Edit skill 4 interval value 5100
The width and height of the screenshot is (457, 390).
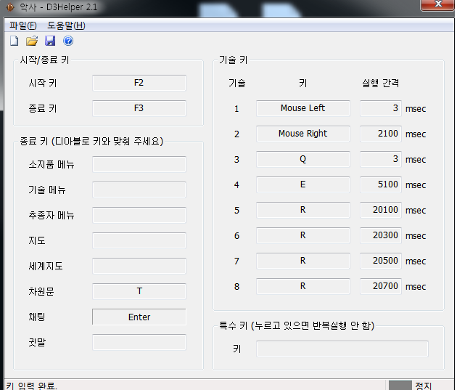[x=381, y=184]
